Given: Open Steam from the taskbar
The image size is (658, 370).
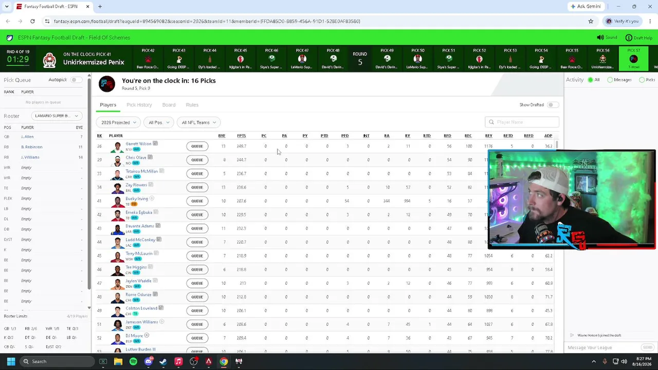Looking at the screenshot, I should tap(163, 361).
